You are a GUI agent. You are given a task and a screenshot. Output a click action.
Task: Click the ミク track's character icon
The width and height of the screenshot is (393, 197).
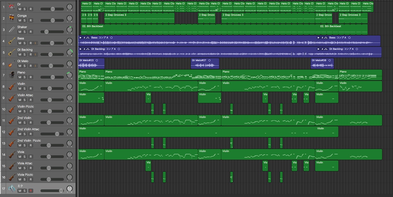click(x=12, y=188)
